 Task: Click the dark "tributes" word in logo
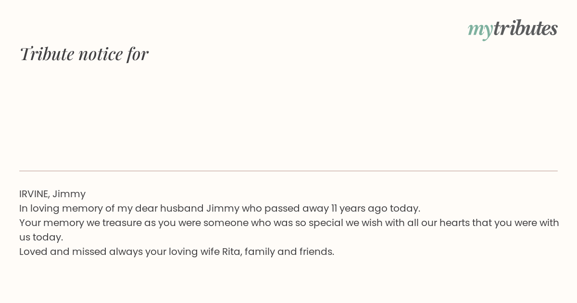pyautogui.click(x=526, y=28)
